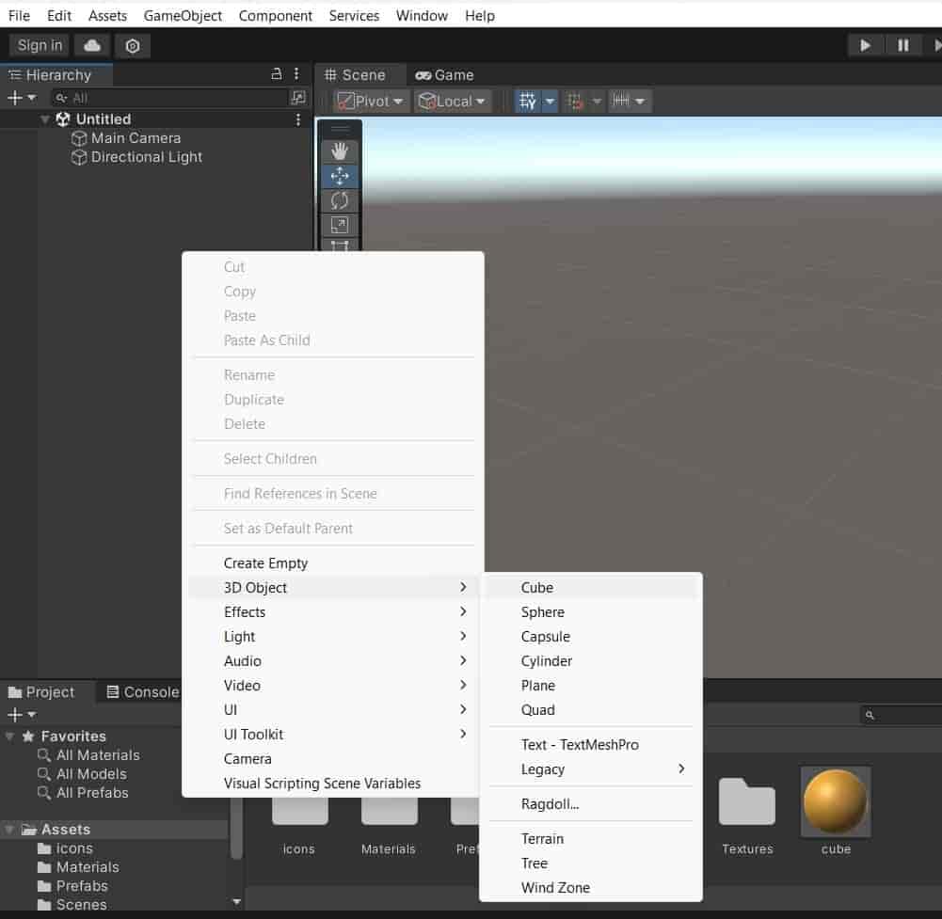Toggle the lock icon on the Hierarchy header
The width and height of the screenshot is (942, 919).
(x=278, y=74)
